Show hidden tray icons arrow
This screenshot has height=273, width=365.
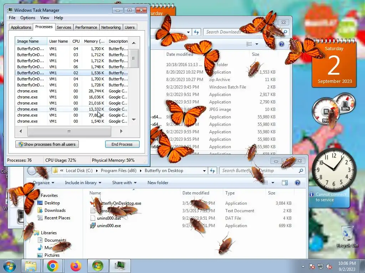[303, 267]
